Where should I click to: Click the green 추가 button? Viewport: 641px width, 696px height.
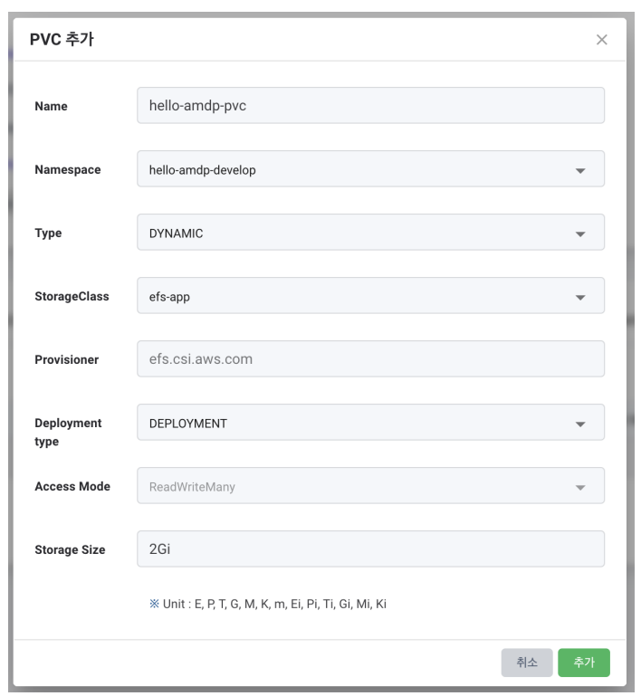[x=584, y=663]
